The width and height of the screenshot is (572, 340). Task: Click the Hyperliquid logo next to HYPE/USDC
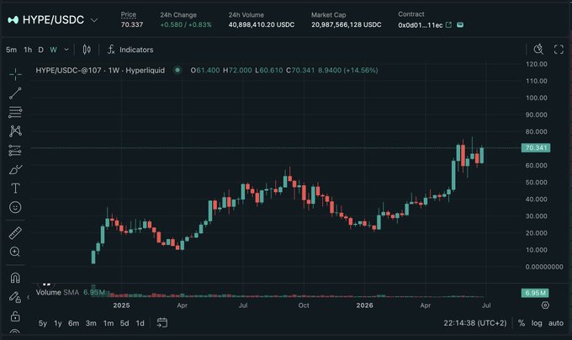[x=13, y=19]
